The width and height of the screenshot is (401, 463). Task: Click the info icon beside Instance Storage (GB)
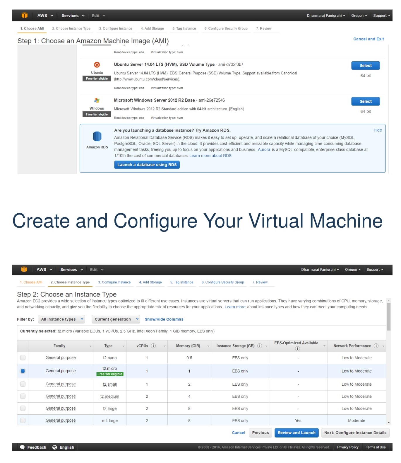(x=259, y=346)
